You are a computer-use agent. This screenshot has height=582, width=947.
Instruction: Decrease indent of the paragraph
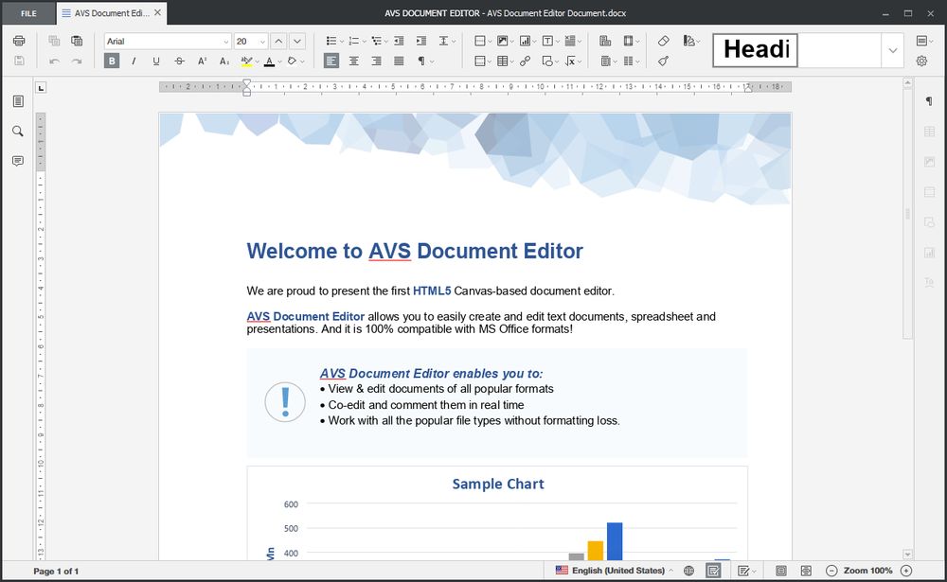(399, 41)
